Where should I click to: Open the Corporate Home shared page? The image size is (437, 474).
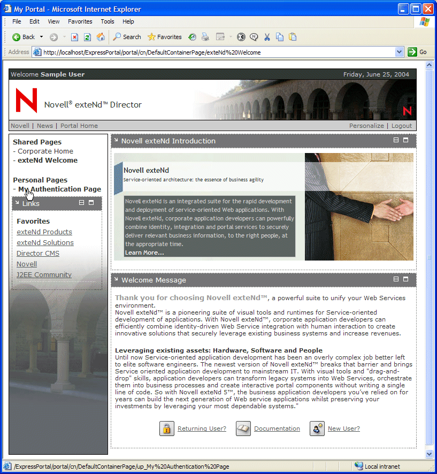(x=45, y=151)
